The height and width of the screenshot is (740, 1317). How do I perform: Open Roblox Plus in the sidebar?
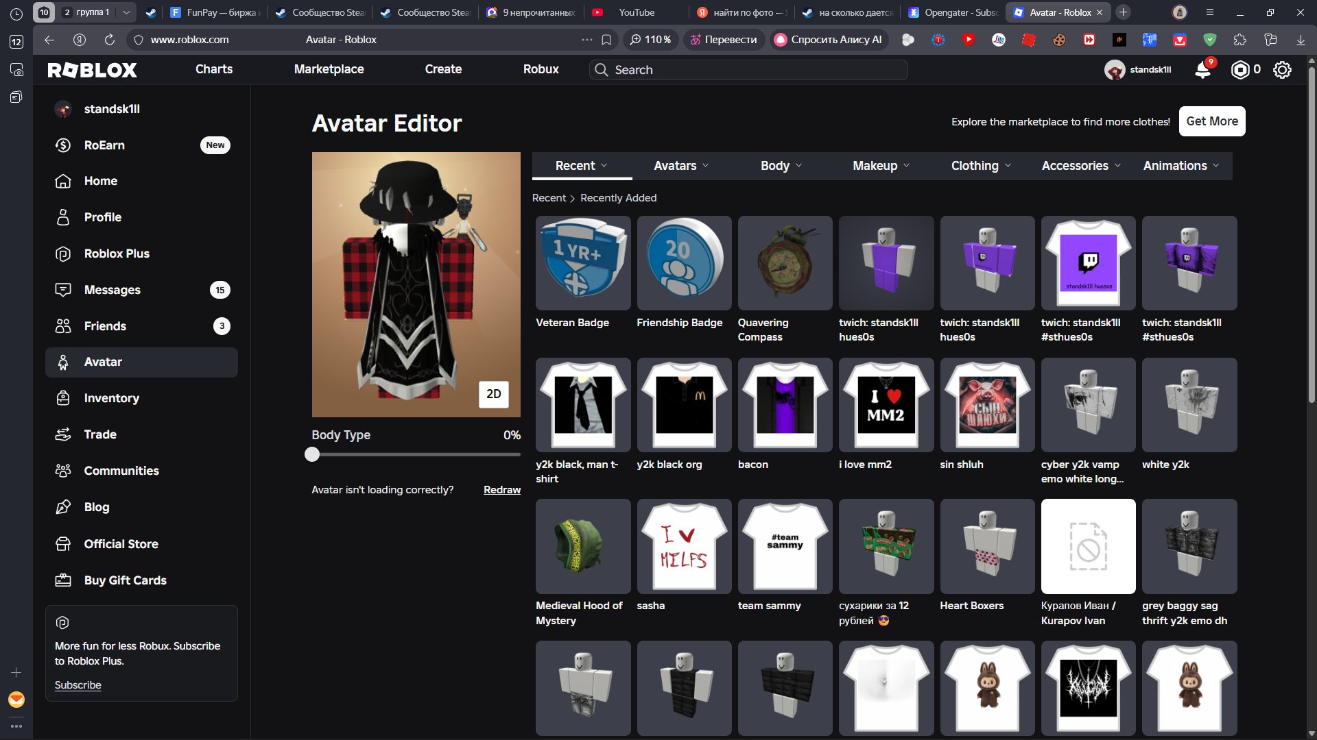[x=141, y=254]
